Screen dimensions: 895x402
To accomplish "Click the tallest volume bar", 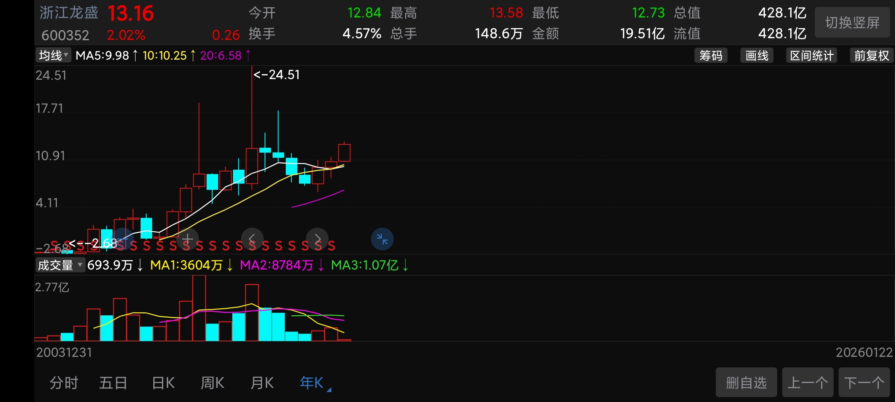I will click(x=199, y=308).
